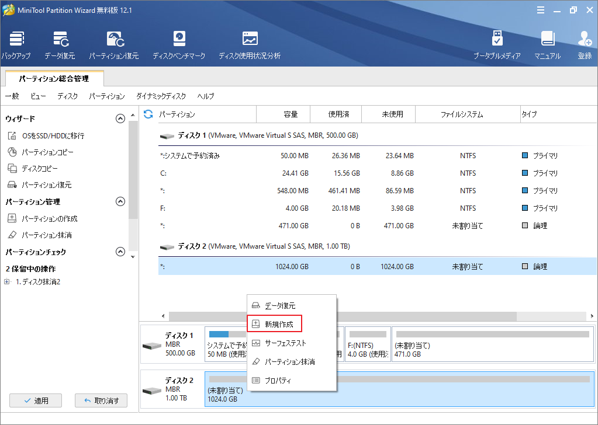Open the 一般 menu
This screenshot has width=598, height=425.
pos(12,96)
